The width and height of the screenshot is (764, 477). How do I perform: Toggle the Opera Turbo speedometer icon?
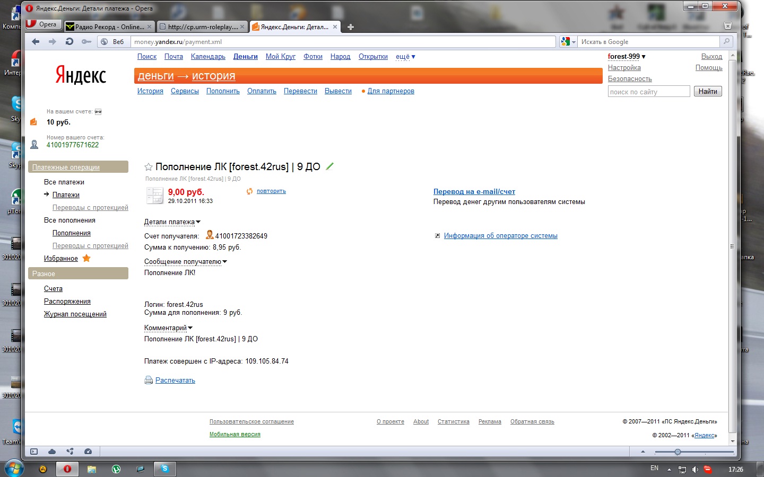[x=88, y=452]
